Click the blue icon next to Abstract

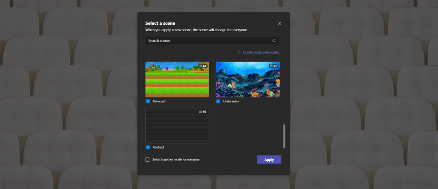click(148, 147)
